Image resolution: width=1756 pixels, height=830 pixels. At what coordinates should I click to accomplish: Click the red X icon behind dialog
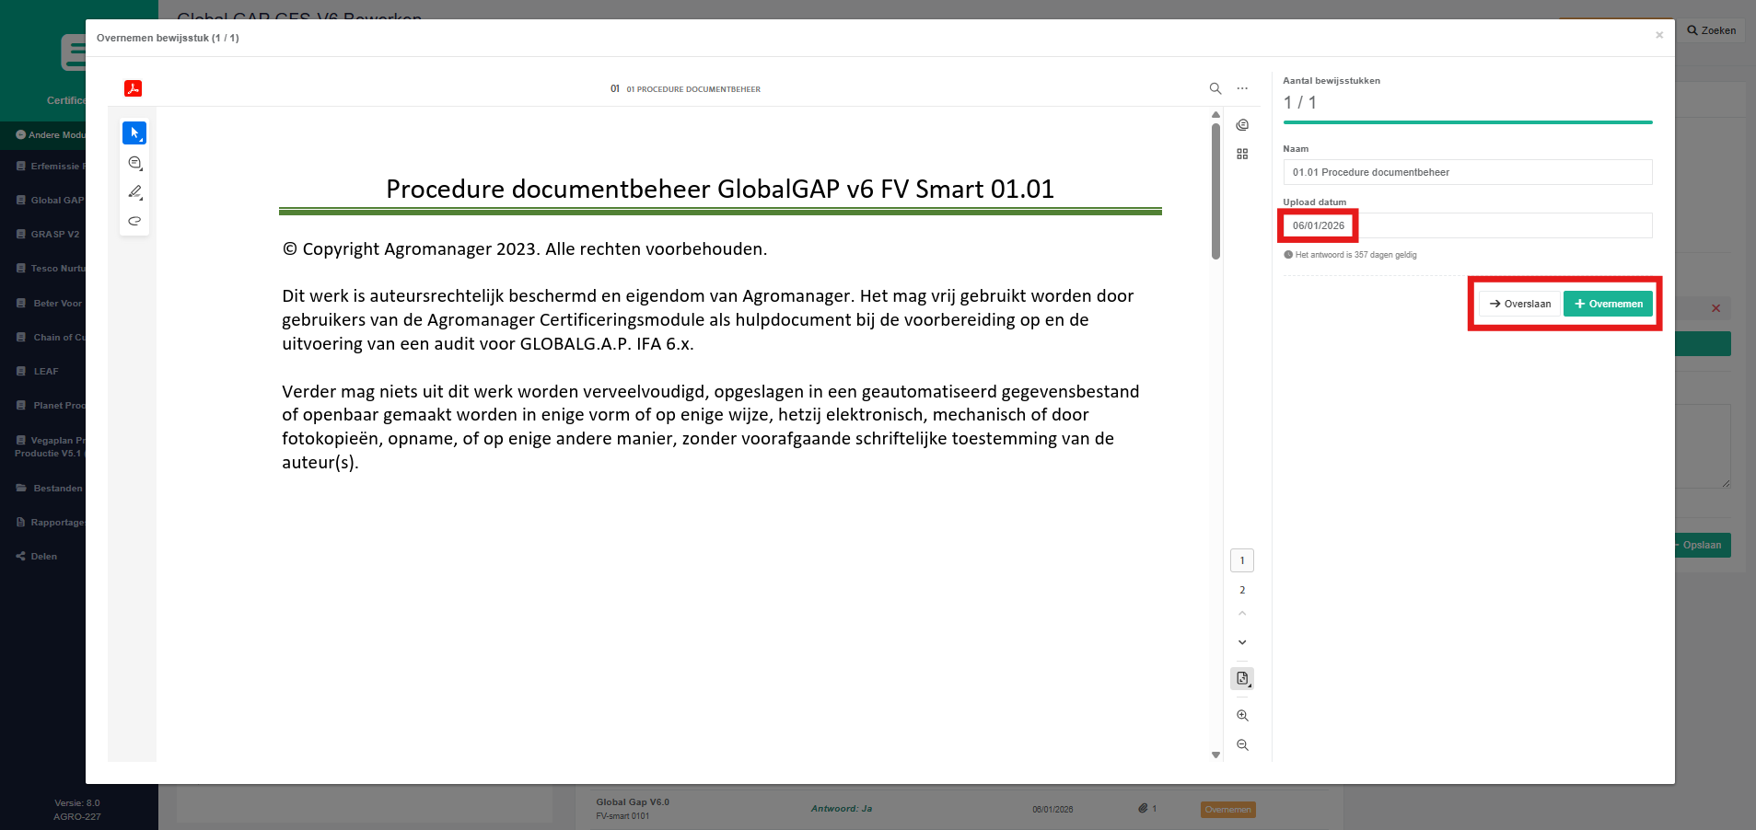pyautogui.click(x=1715, y=308)
